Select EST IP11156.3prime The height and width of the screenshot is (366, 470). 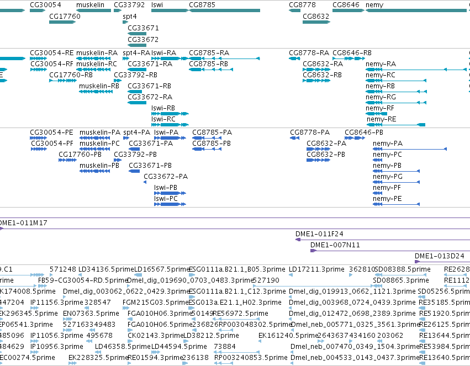coord(57,303)
